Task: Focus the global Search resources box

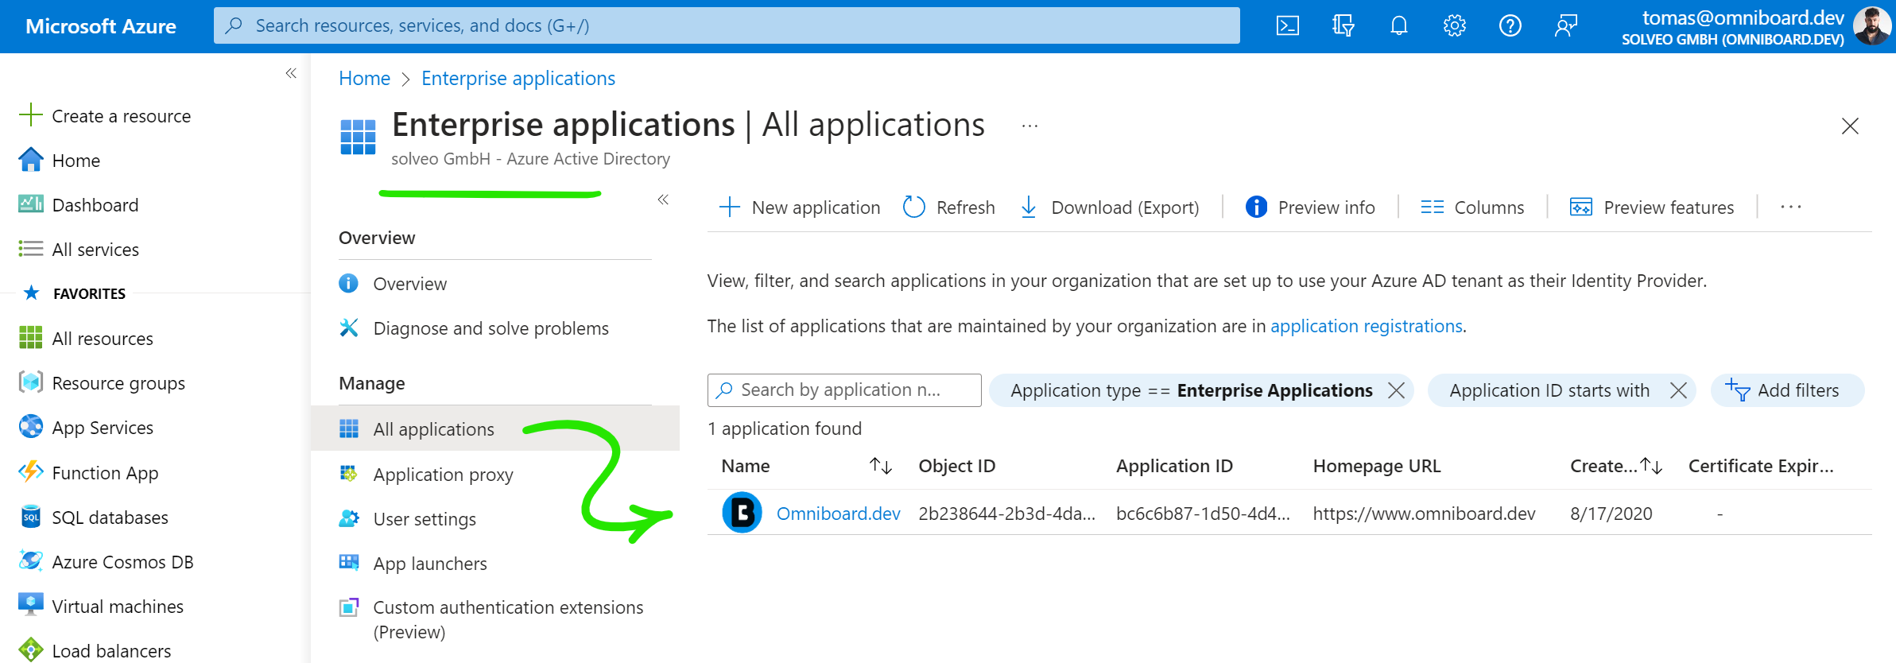Action: [x=727, y=25]
